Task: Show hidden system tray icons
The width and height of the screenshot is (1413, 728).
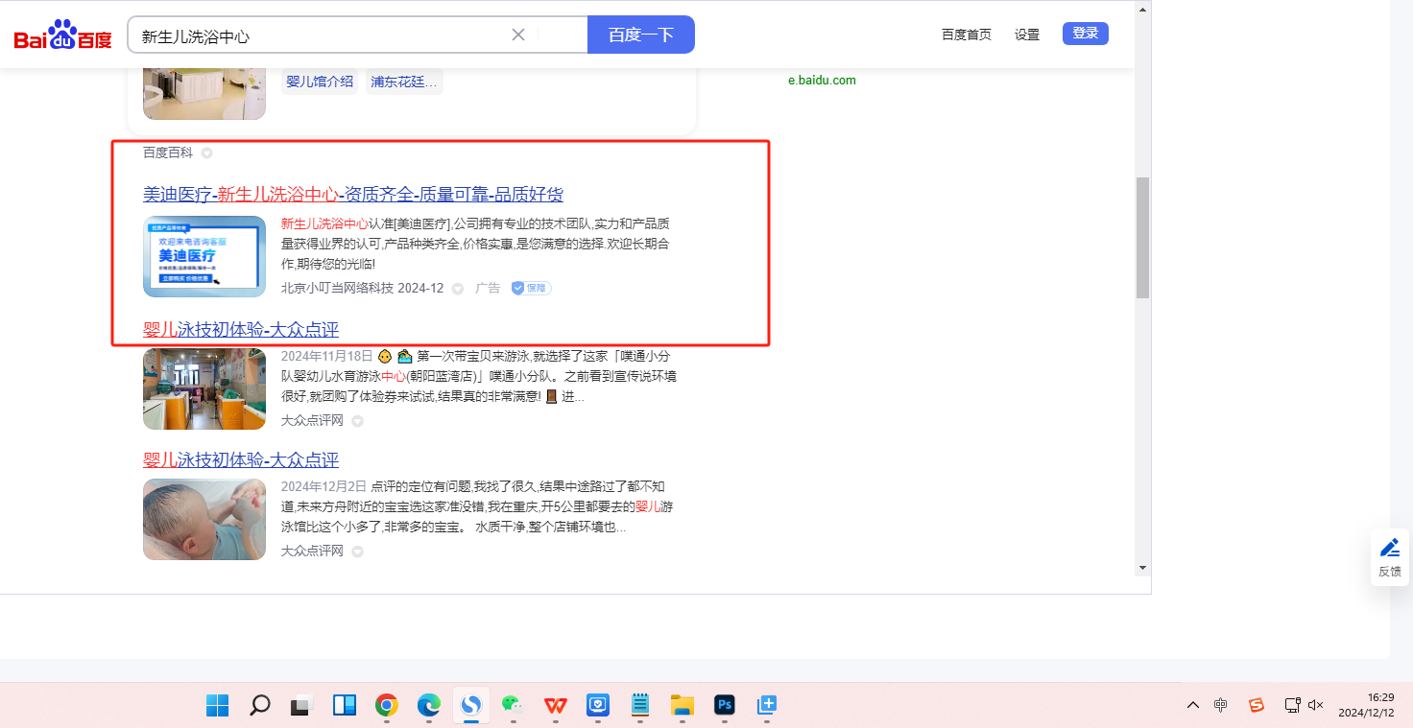Action: (x=1193, y=705)
